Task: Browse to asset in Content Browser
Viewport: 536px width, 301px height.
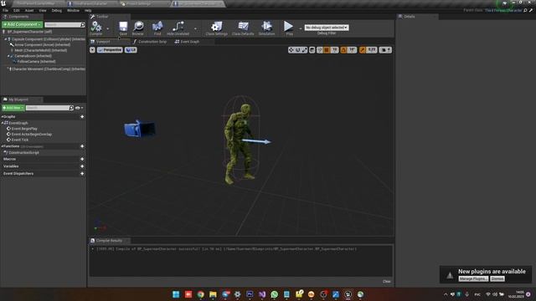Action: click(138, 28)
